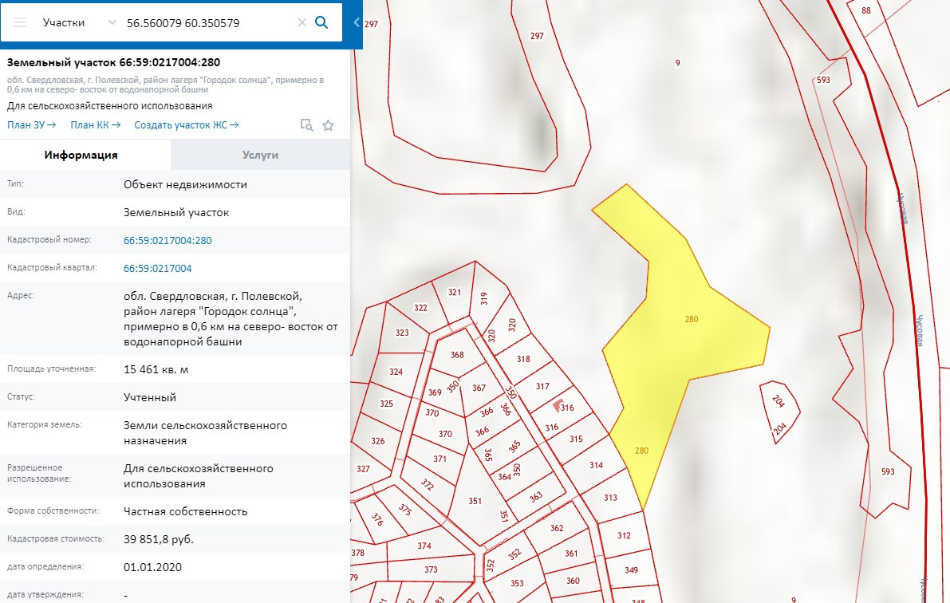This screenshot has width=950, height=603.
Task: Click the parcel title 66:59:0217004:280 heading
Action: 113,61
